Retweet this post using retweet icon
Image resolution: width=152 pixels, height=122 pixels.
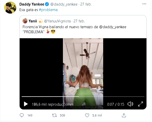click(54, 115)
